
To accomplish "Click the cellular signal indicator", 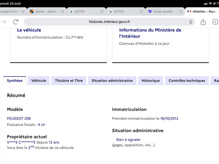I will pyautogui.click(x=206, y=4).
